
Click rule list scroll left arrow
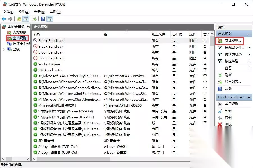pyautogui.click(x=34, y=159)
